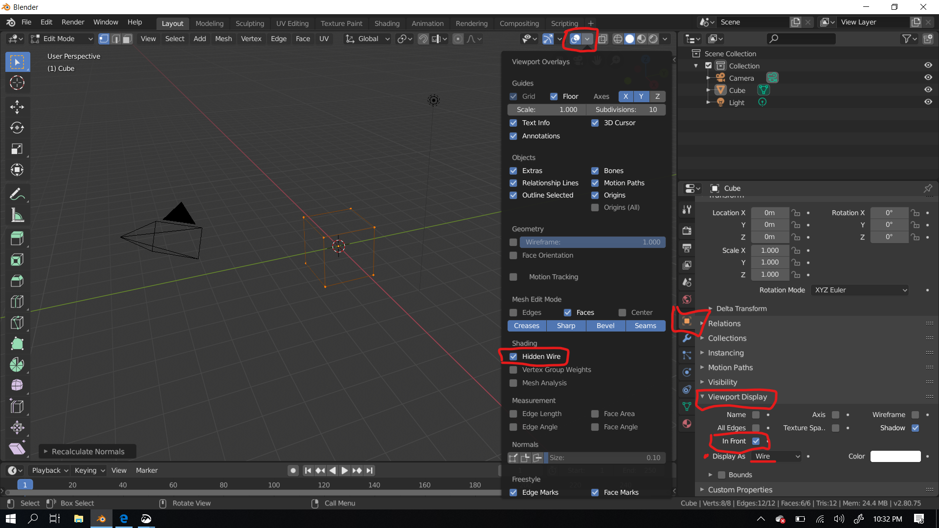Screen dimensions: 939x528
Task: Select the Loop Cut tool
Action: tap(17, 302)
